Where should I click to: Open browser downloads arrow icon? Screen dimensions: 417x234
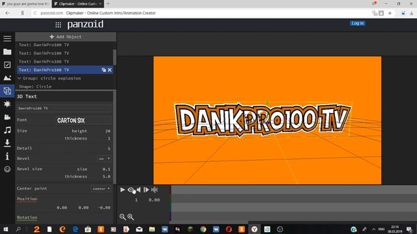412,13
